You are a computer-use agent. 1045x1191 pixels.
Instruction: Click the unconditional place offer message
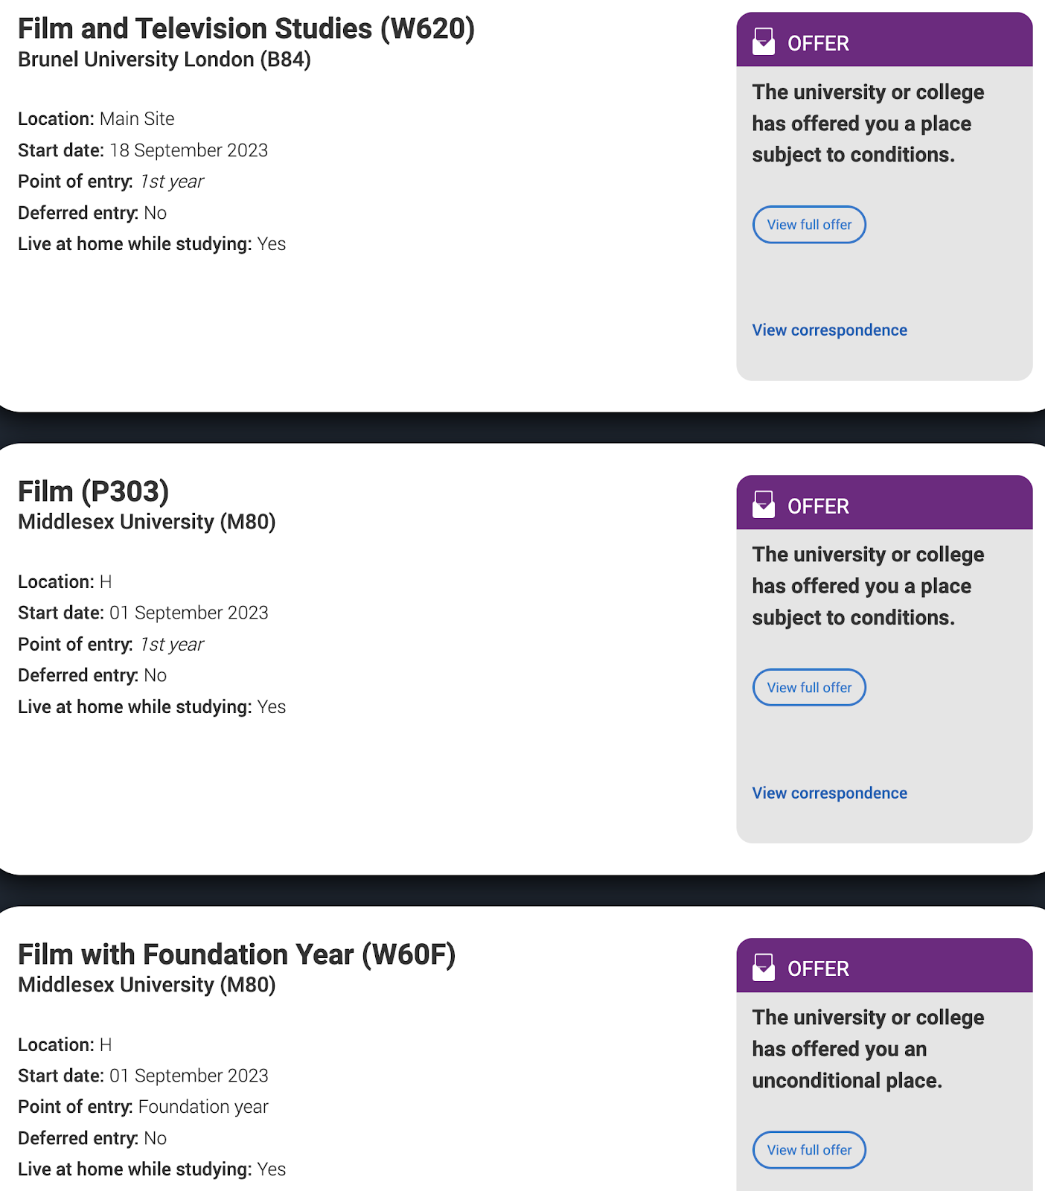coord(868,1049)
